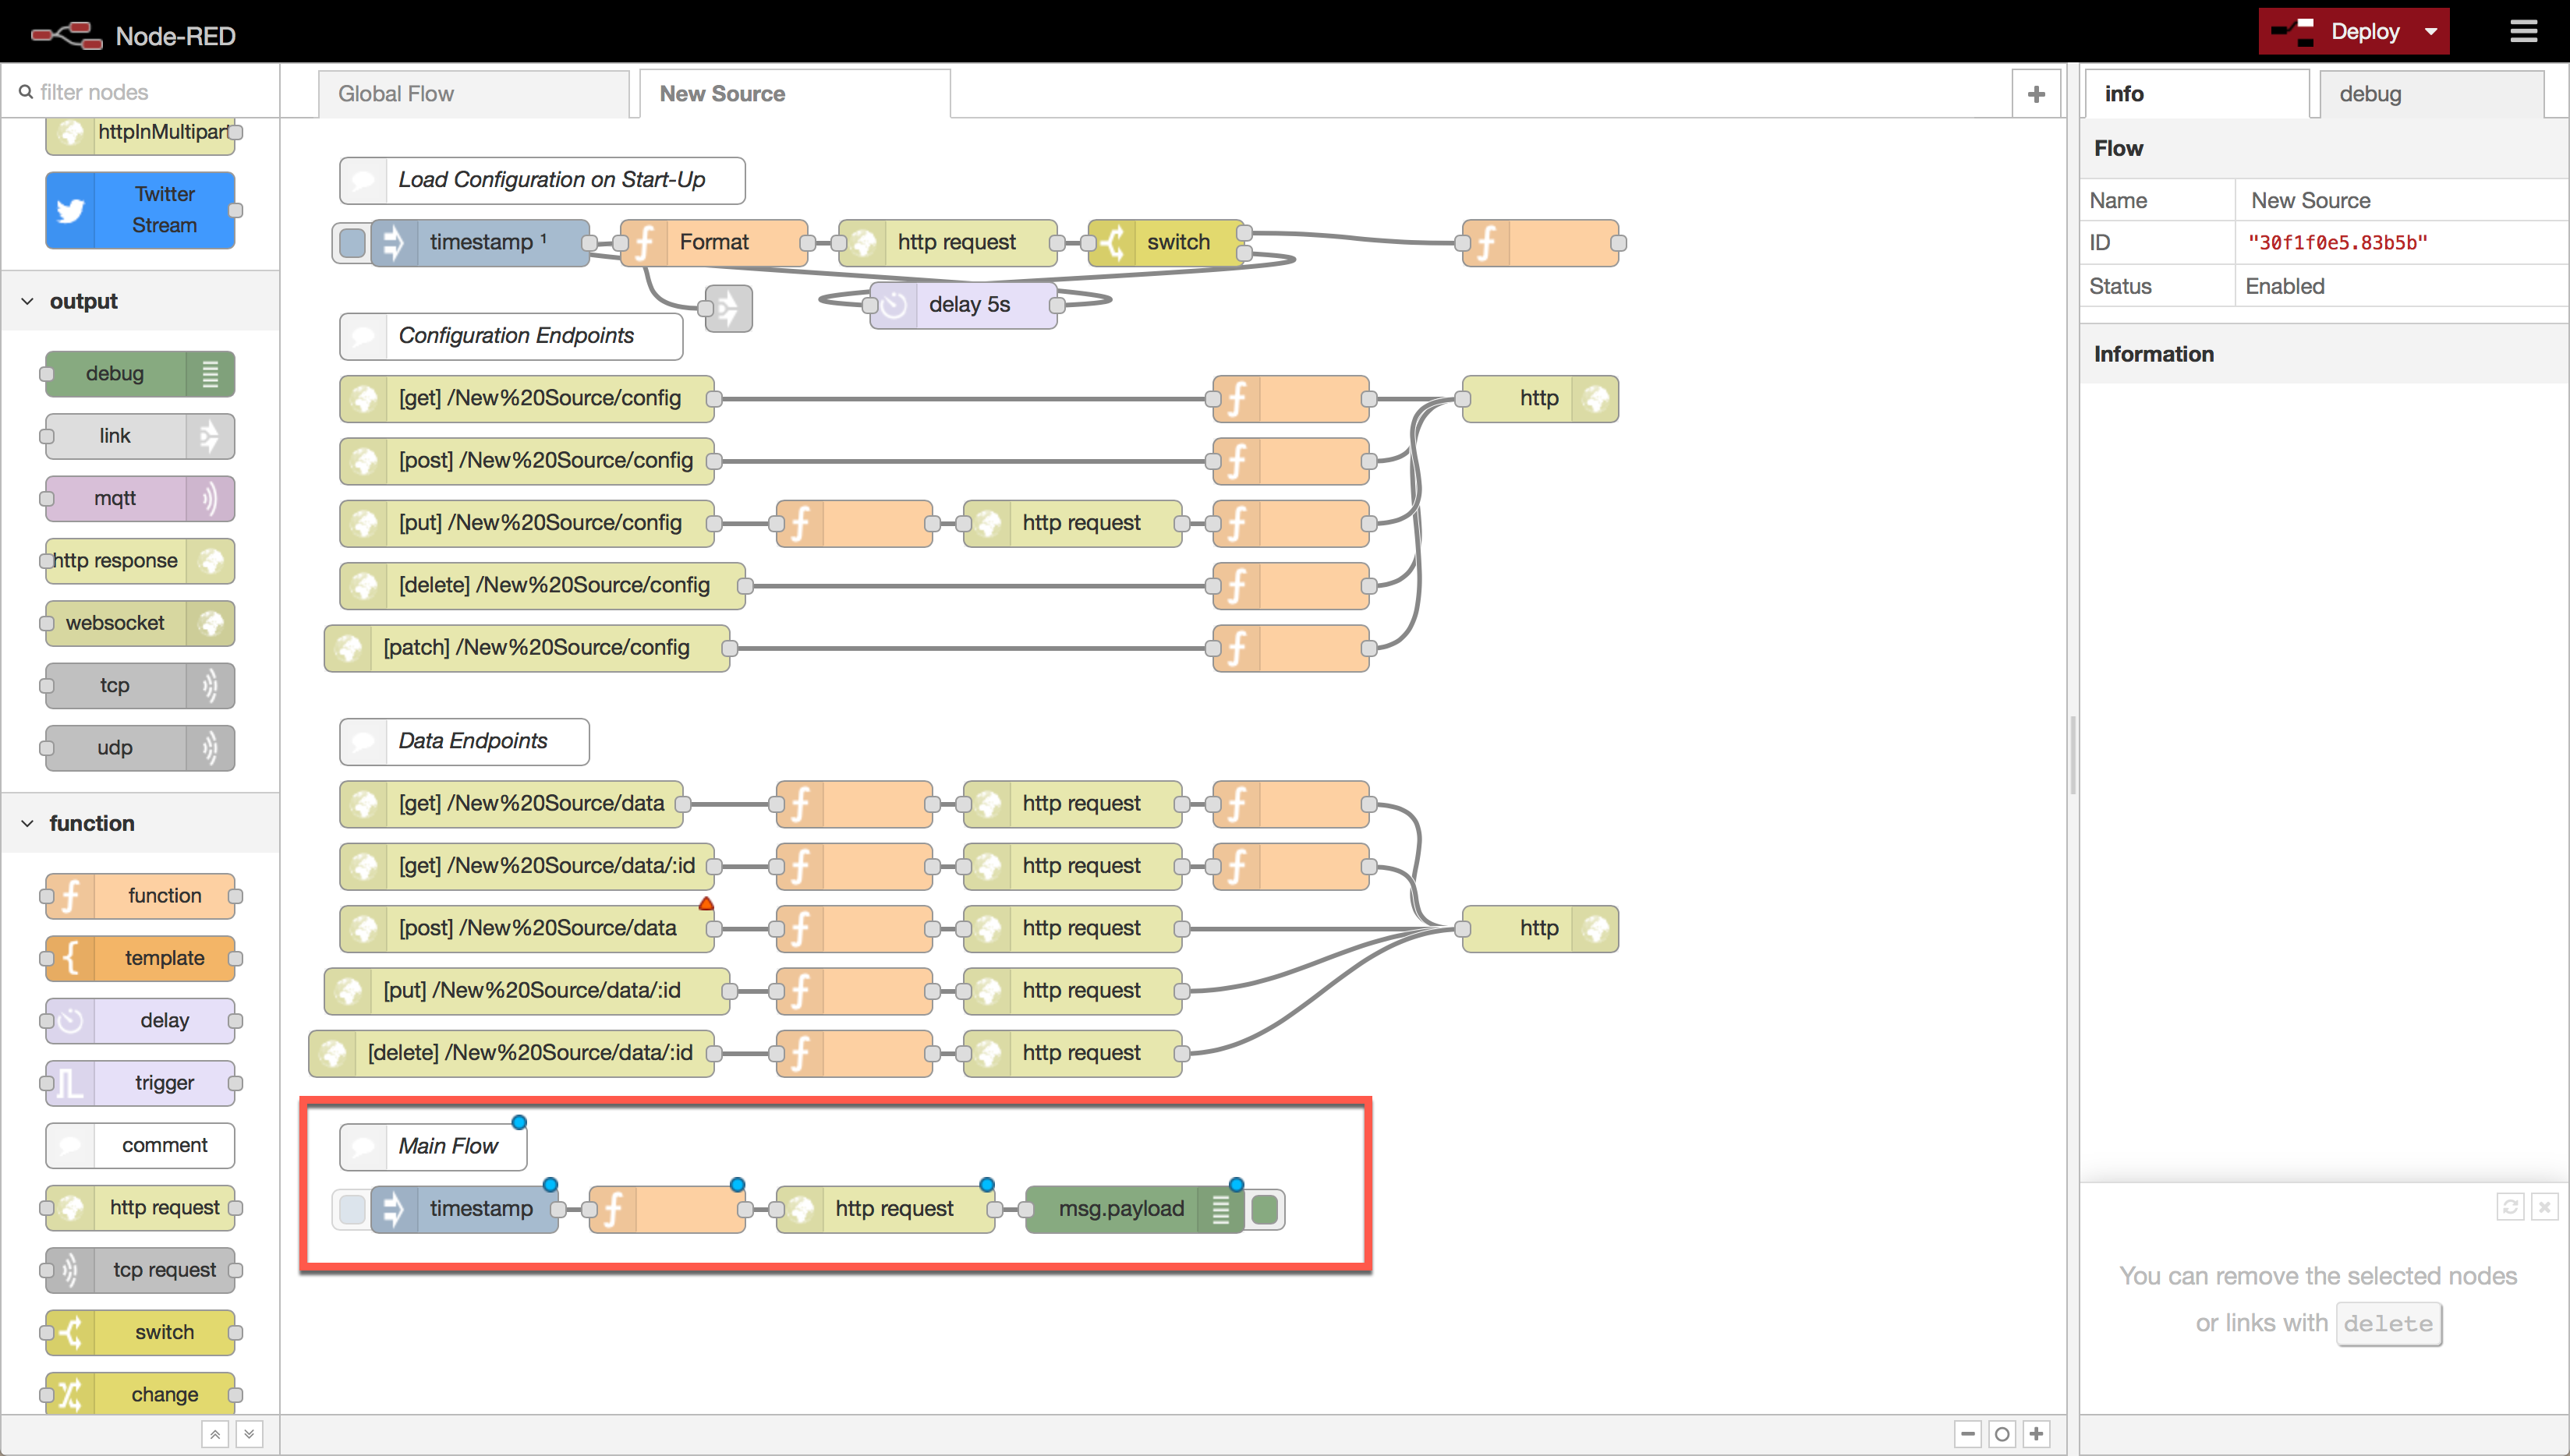Select the trigger palette node
This screenshot has height=1456, width=2570.
point(140,1083)
